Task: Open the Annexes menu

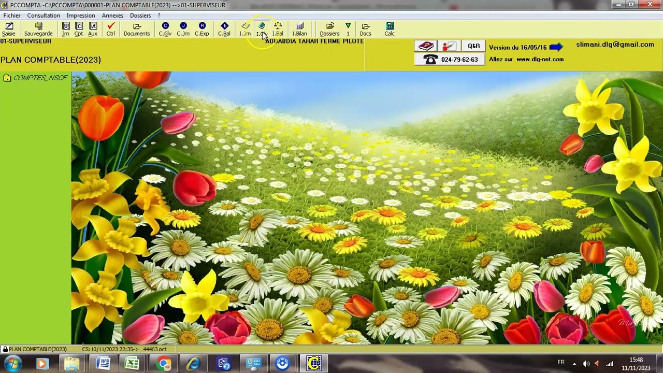Action: 112,16
